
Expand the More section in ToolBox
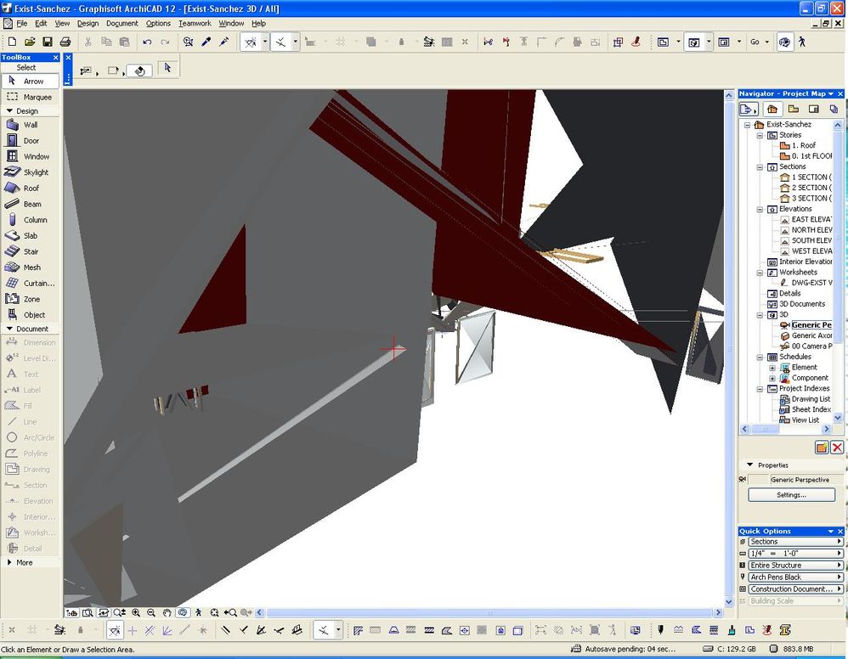coord(9,562)
